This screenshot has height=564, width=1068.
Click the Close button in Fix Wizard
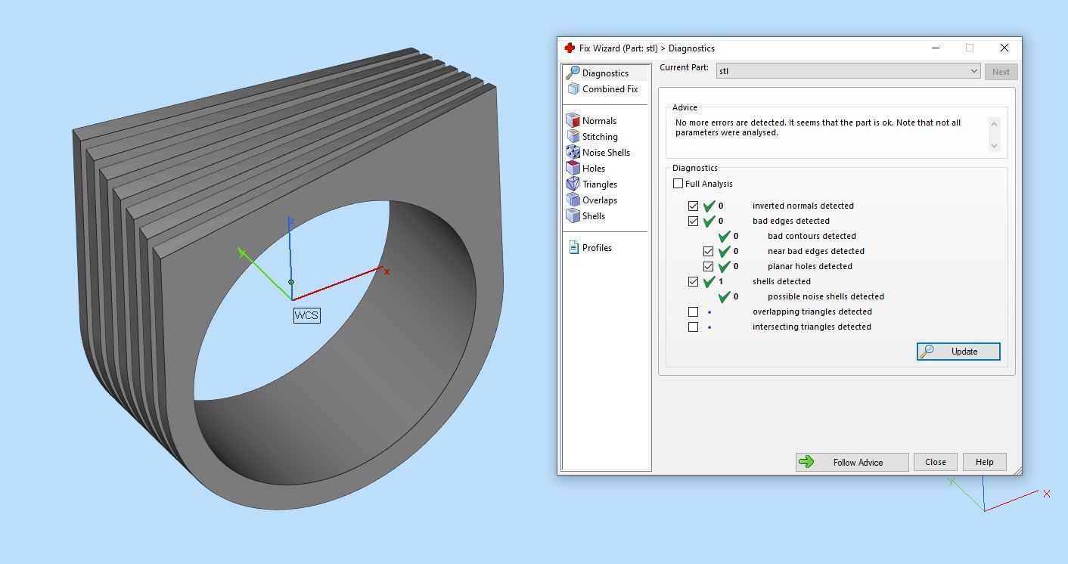tap(935, 462)
